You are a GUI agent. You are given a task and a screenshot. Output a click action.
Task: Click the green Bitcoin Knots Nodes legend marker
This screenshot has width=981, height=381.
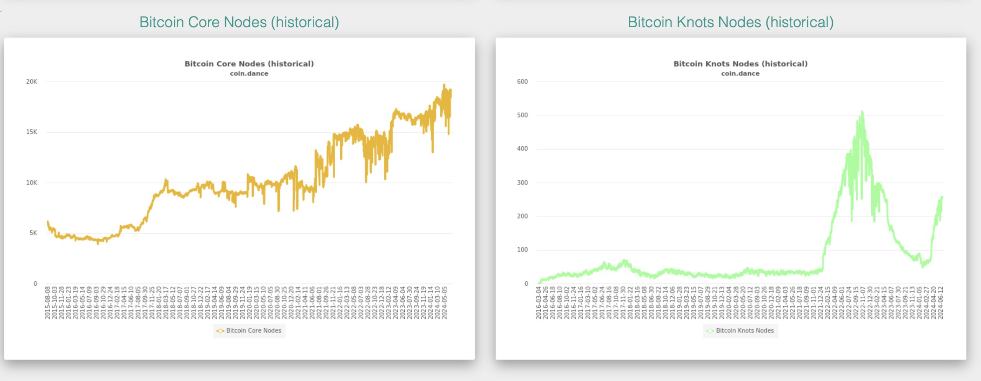point(710,331)
